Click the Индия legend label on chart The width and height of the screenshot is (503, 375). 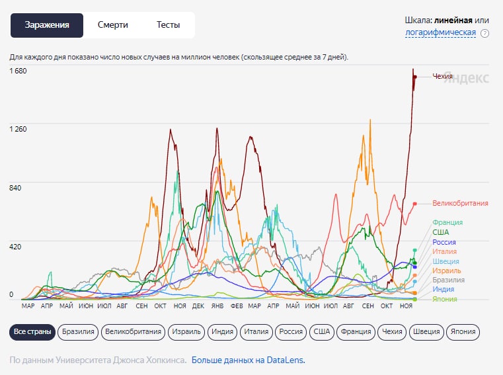(x=443, y=289)
